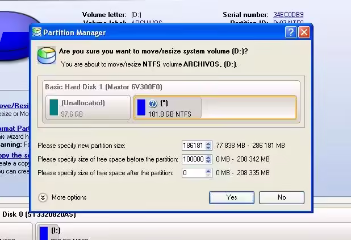Click the blue NTFS partition color swatch

(x=141, y=107)
